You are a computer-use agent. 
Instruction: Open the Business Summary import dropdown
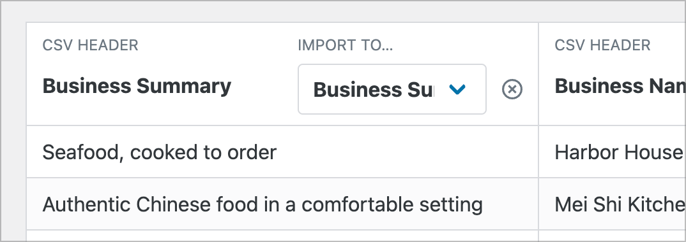click(392, 89)
